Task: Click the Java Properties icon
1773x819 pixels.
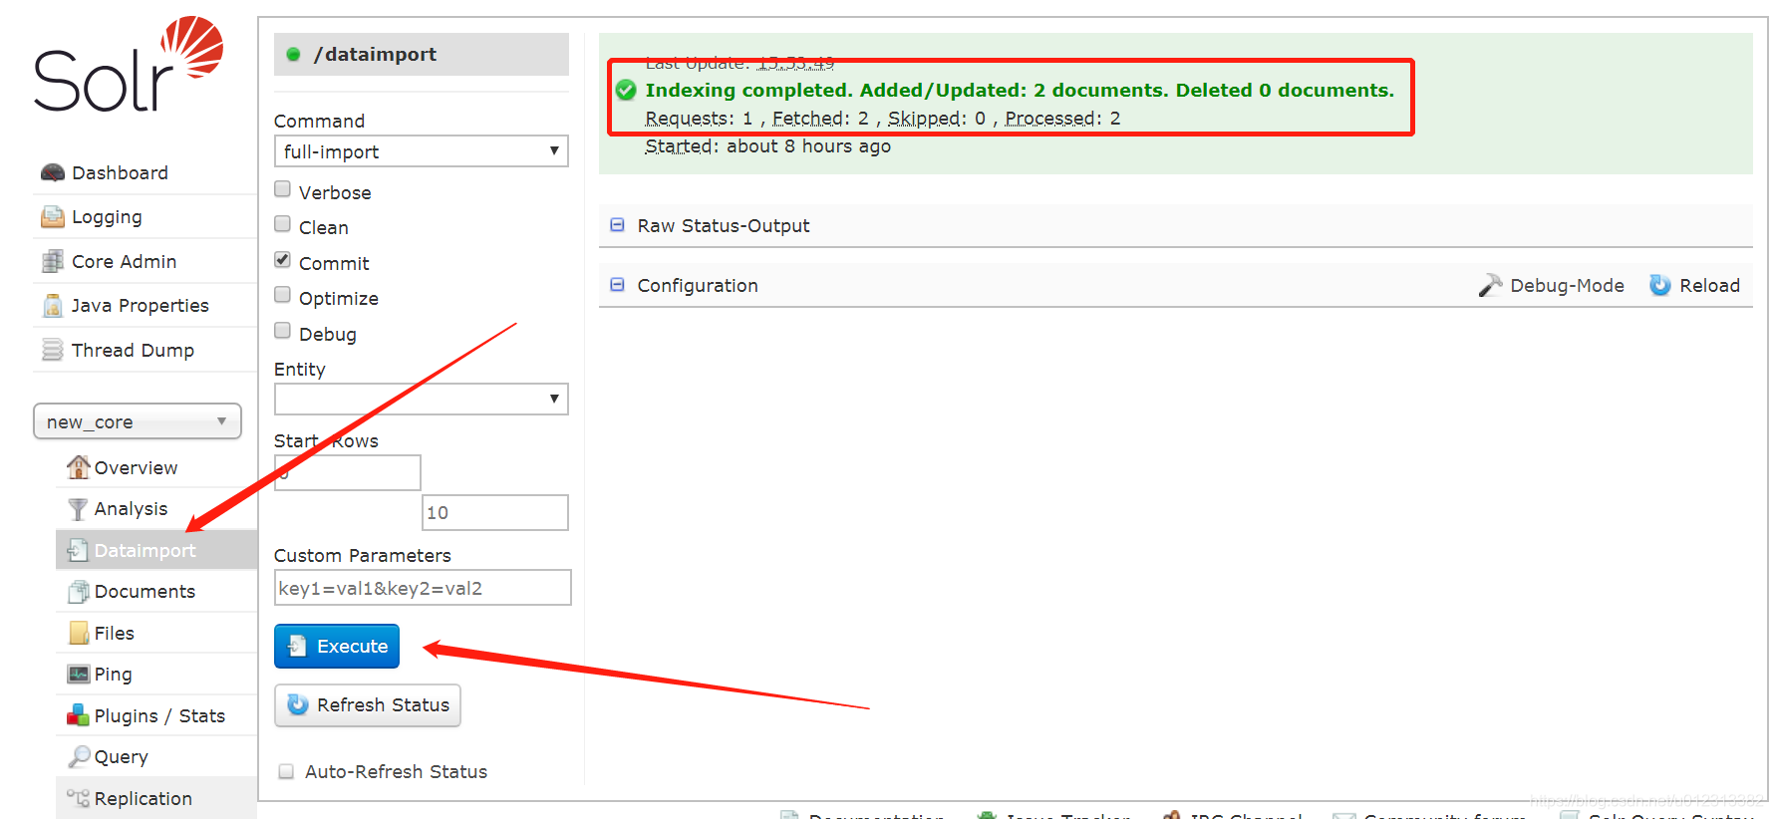Action: click(53, 306)
